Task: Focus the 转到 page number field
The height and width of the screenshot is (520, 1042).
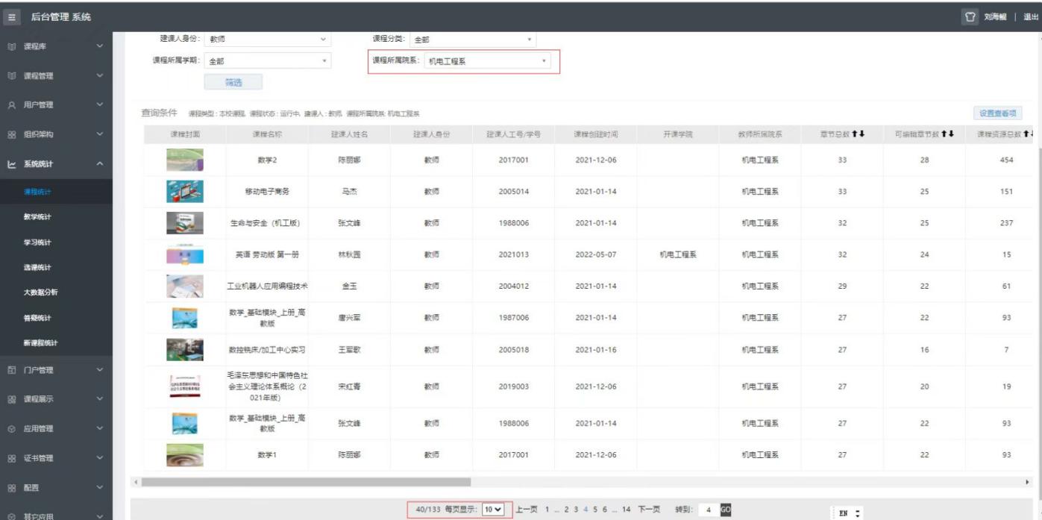Action: [x=709, y=510]
